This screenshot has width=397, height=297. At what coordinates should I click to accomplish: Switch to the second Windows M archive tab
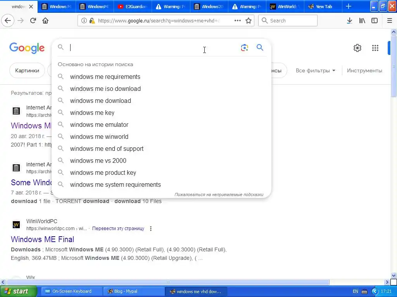pos(57,7)
